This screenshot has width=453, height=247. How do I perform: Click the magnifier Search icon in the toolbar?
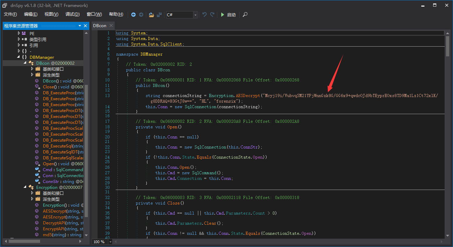pos(245,15)
